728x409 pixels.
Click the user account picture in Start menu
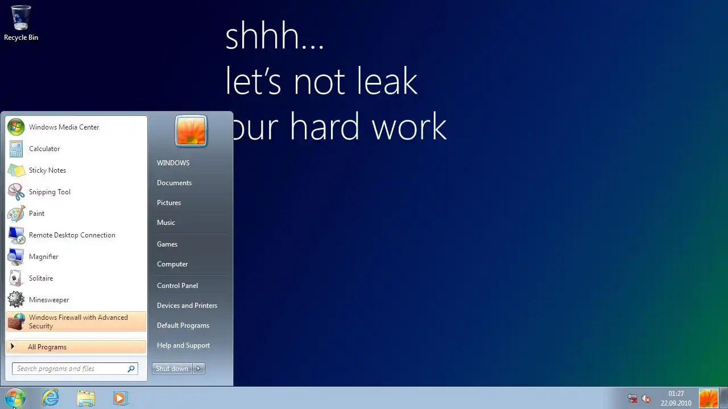pyautogui.click(x=191, y=131)
